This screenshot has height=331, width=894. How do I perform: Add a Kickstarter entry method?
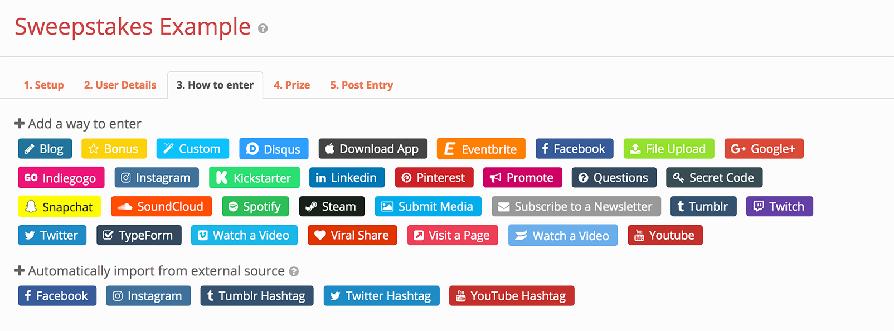coord(254,177)
